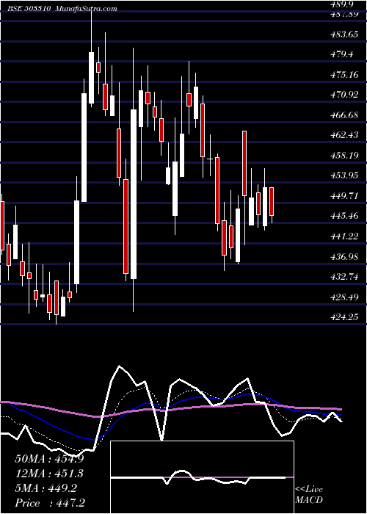Image resolution: width=367 pixels, height=514 pixels.
Task: Click the 475.16 price axis label
Action: coord(343,75)
